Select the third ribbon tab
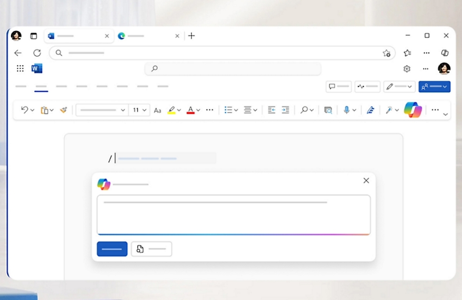Screen dimensions: 462x300 point(61,87)
